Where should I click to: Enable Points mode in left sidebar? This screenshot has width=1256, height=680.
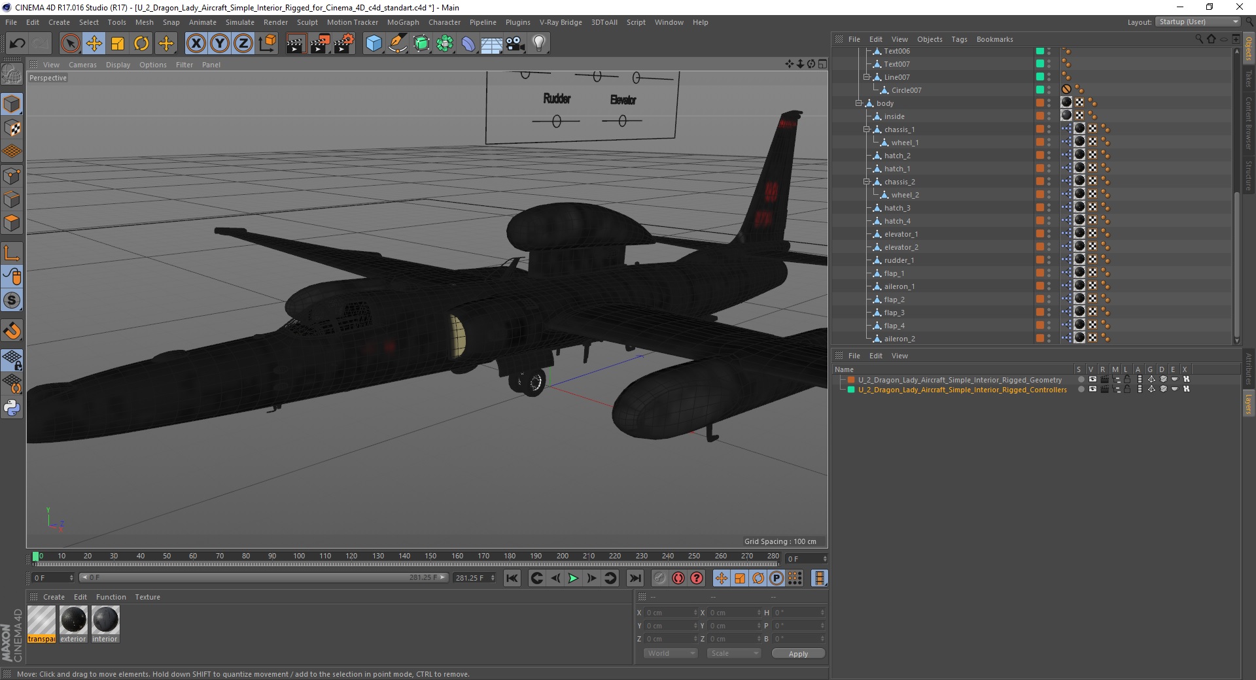click(x=12, y=176)
